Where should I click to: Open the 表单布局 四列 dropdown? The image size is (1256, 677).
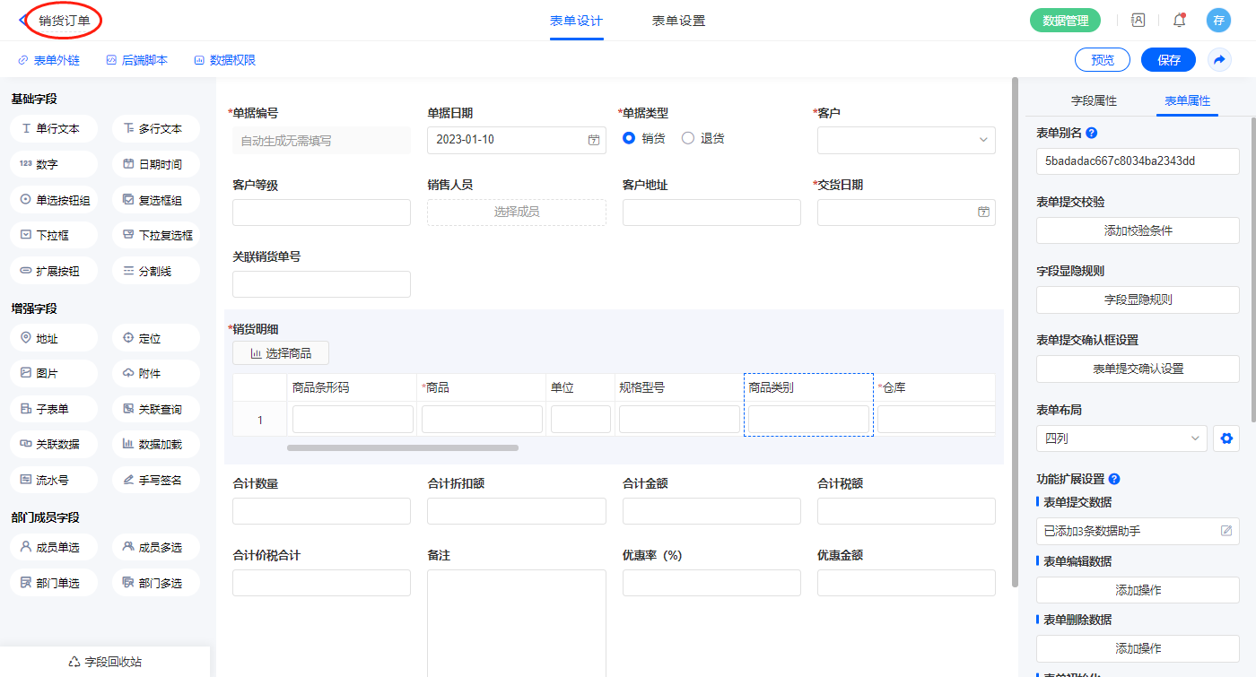(1121, 438)
